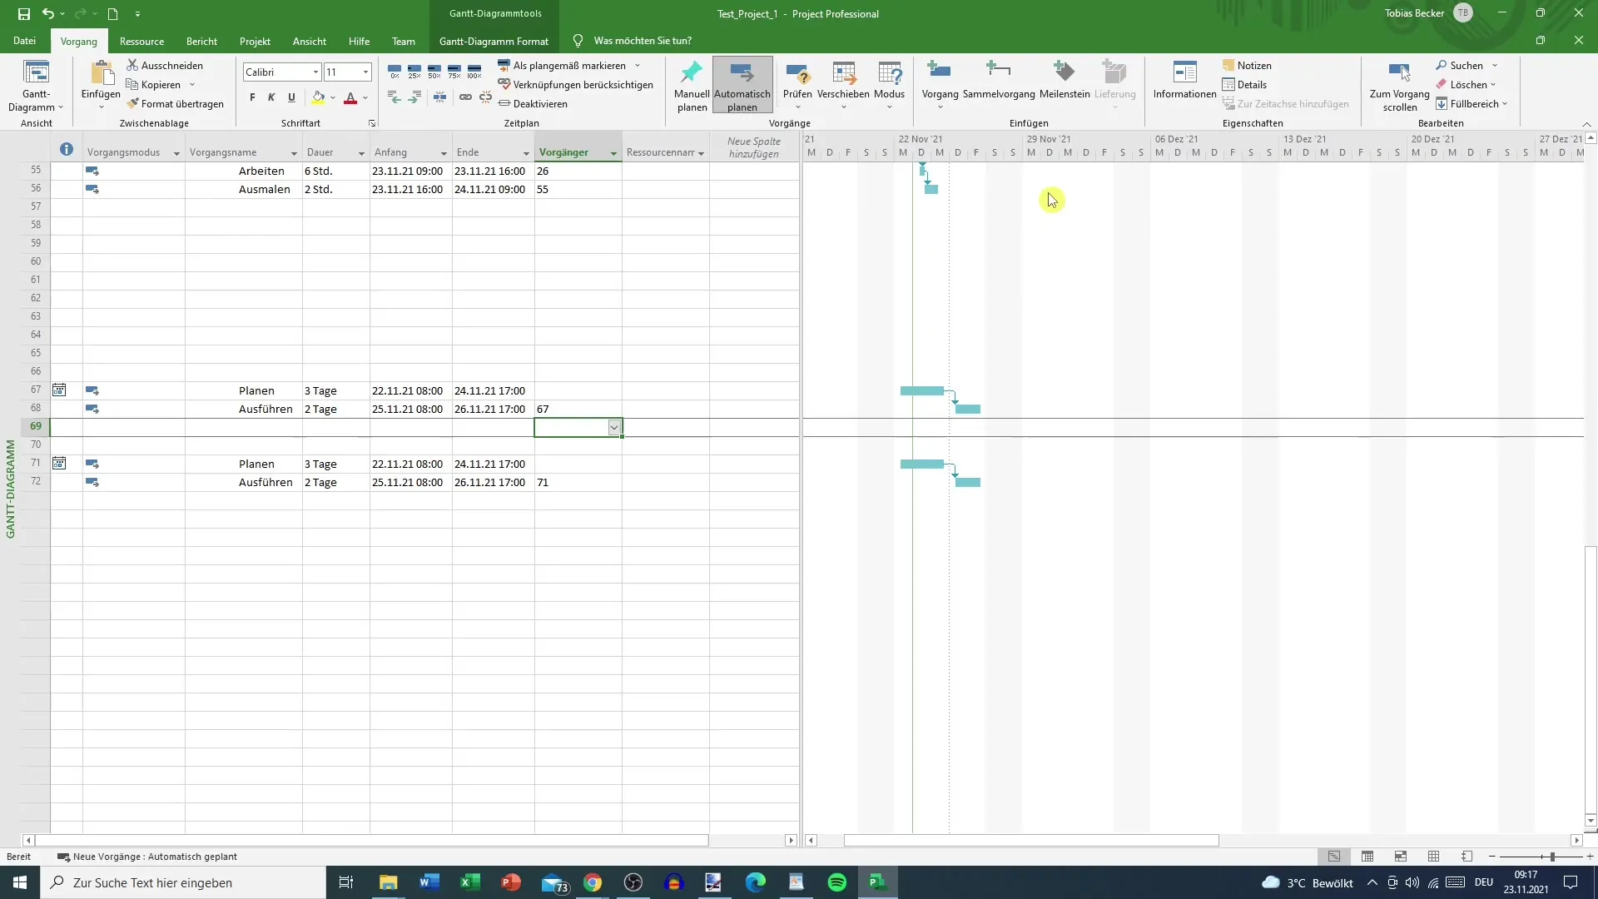Switch to the Gantt-Diagramm Format tab

click(494, 41)
